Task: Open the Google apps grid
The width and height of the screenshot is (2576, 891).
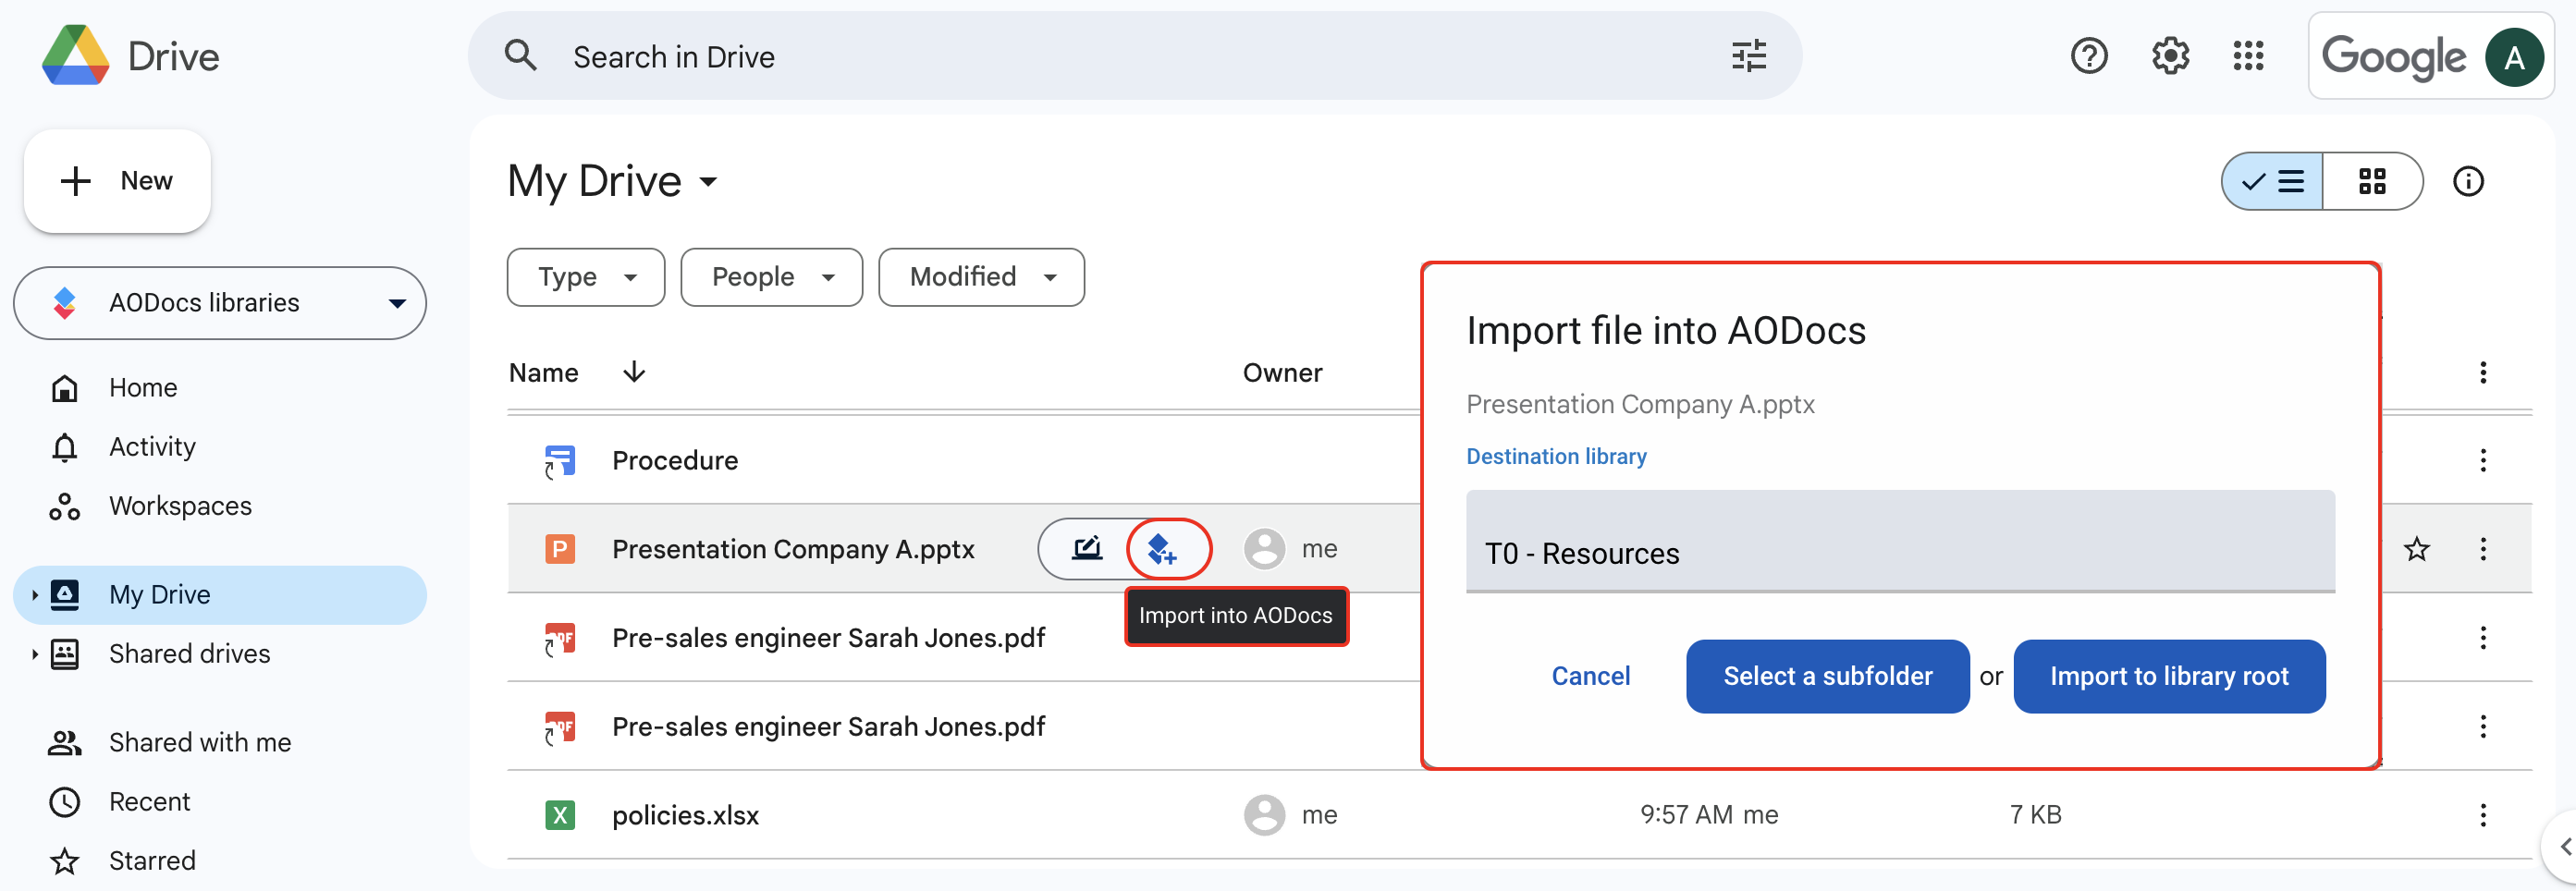Action: (2248, 56)
